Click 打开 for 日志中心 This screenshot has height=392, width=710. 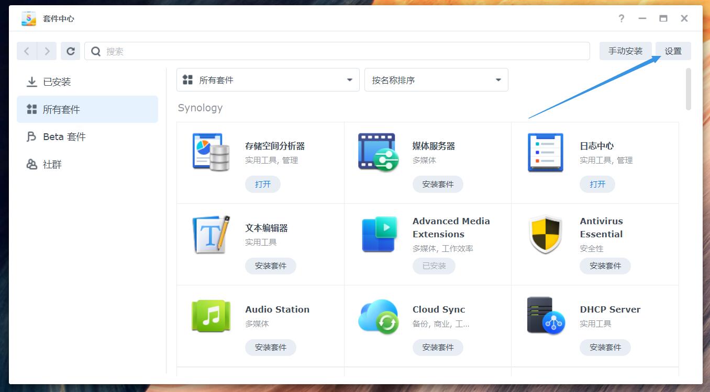click(x=597, y=184)
